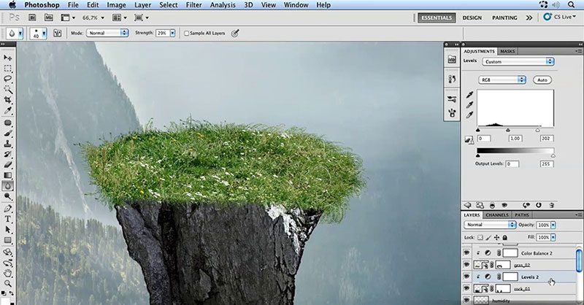
Task: Select the Zoom tool
Action: 7,284
